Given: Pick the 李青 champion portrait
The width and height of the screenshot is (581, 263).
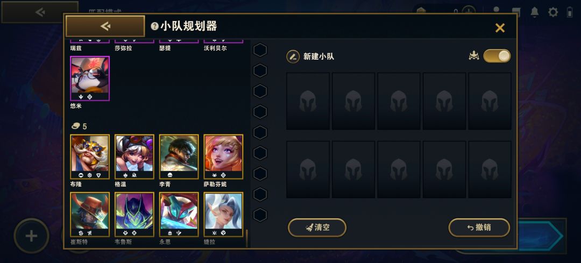Looking at the screenshot, I should point(179,157).
